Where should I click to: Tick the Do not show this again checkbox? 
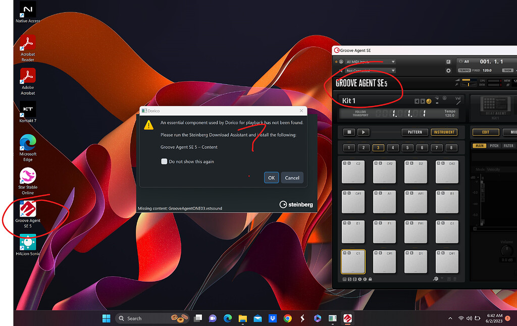pos(164,161)
